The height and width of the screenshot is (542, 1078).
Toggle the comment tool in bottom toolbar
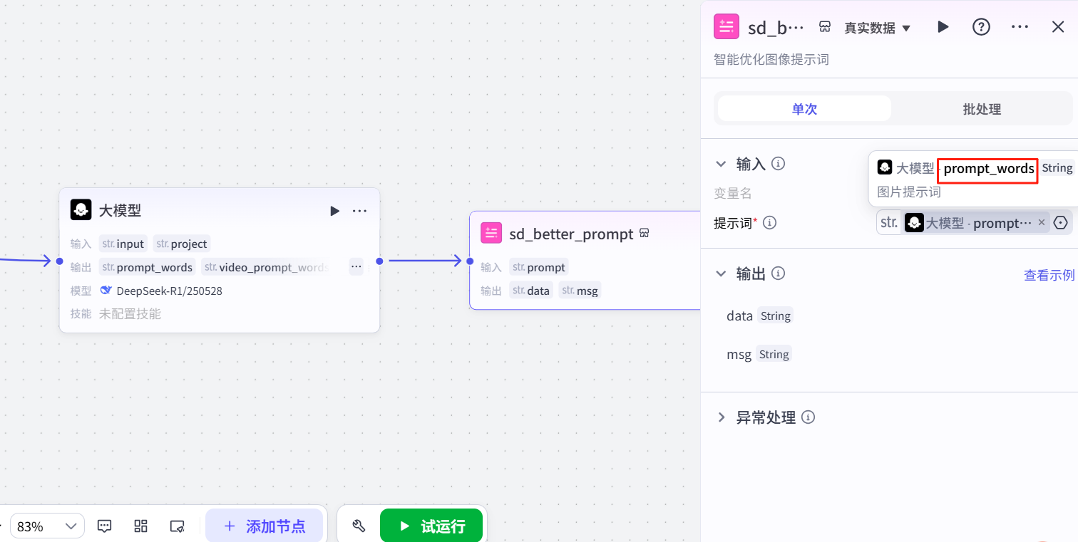tap(105, 526)
